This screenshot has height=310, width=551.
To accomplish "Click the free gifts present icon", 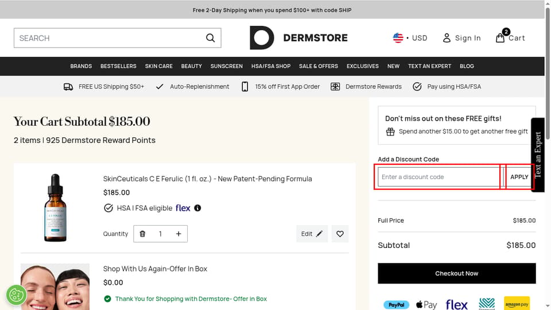I will click(390, 132).
